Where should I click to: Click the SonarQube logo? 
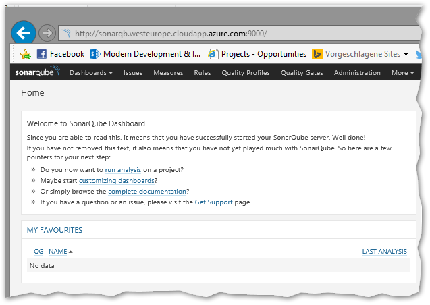[37, 73]
